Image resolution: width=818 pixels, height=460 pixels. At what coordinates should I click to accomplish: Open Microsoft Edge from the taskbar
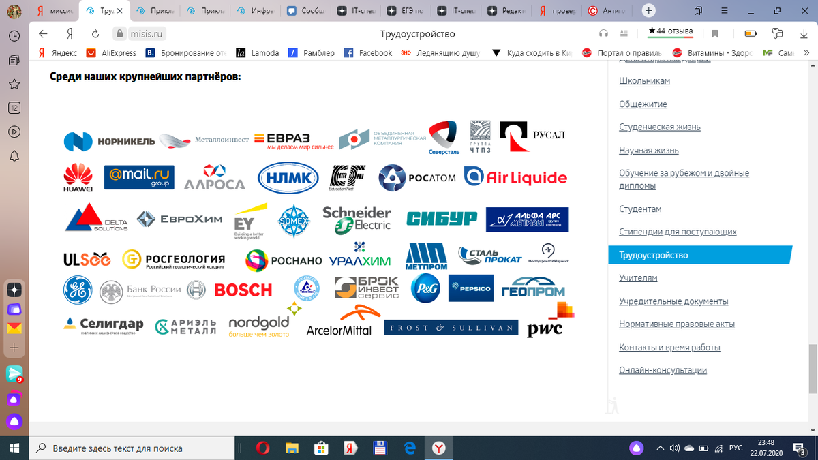410,448
